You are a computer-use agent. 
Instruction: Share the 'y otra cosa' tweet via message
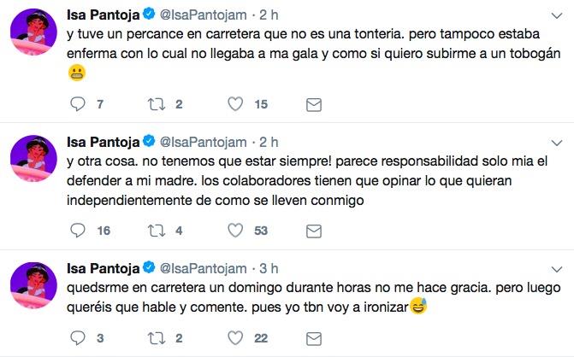[314, 230]
